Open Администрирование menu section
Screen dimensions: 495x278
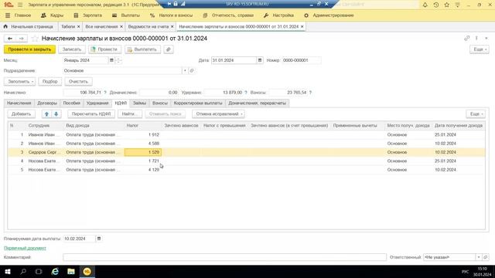point(329,15)
